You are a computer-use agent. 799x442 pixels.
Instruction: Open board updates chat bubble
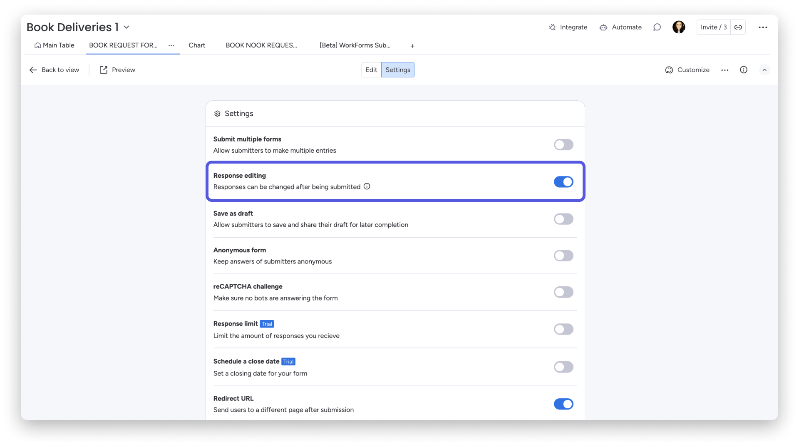[x=657, y=27]
